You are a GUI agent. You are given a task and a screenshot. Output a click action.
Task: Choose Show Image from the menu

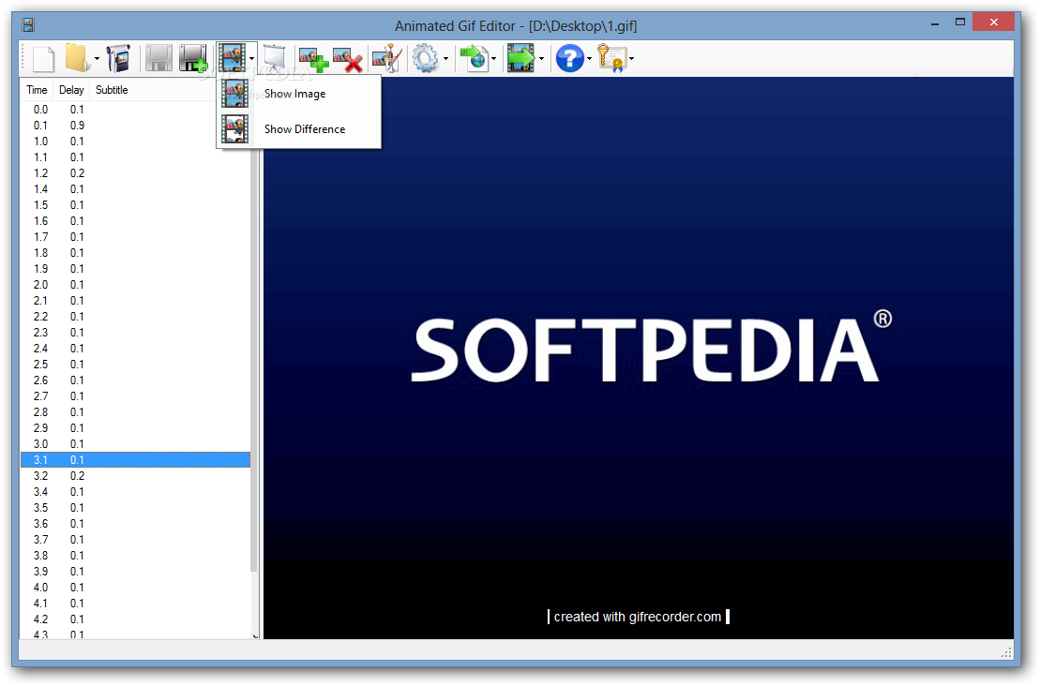coord(299,94)
